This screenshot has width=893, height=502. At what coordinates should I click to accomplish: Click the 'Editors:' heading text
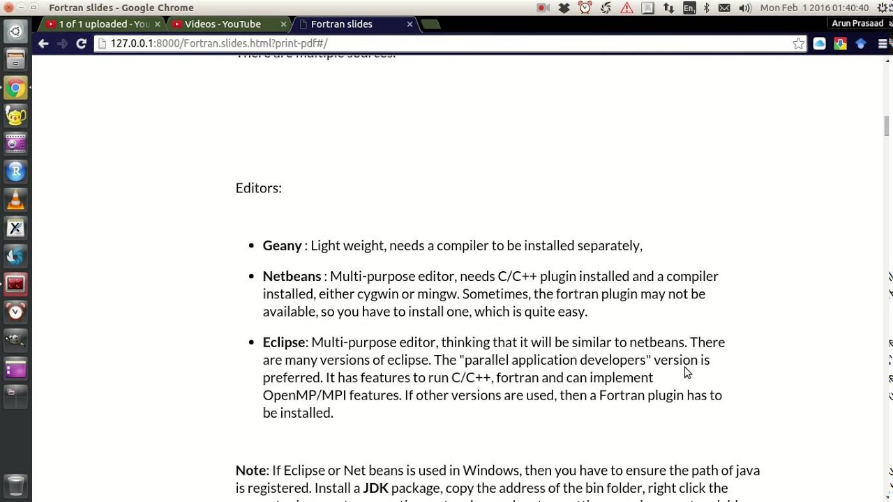pyautogui.click(x=259, y=188)
